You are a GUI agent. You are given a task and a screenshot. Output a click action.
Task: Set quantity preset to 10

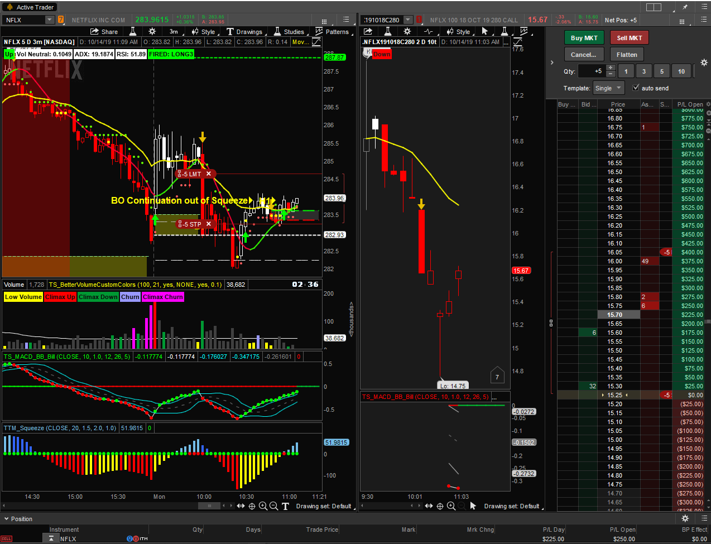coord(681,71)
